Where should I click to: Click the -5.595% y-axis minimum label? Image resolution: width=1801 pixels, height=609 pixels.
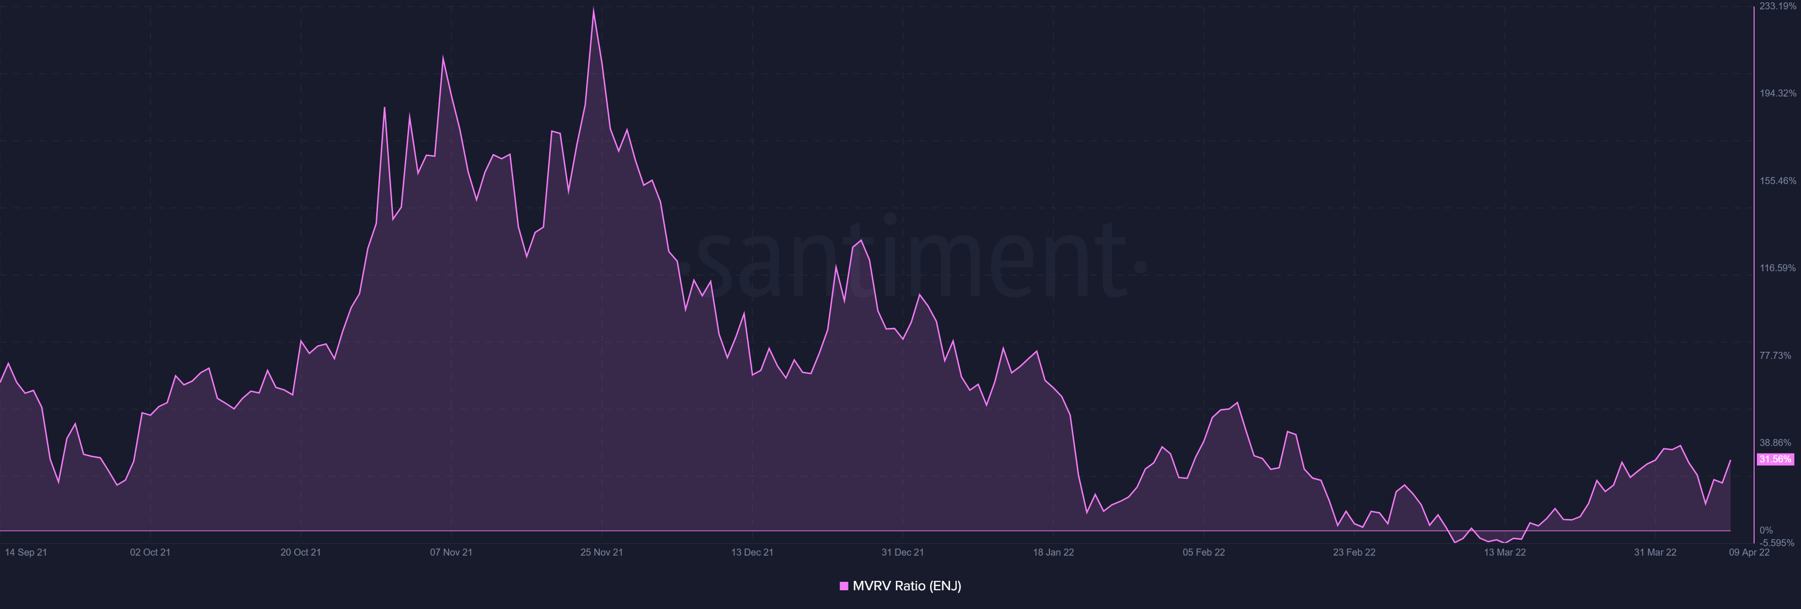pyautogui.click(x=1777, y=542)
